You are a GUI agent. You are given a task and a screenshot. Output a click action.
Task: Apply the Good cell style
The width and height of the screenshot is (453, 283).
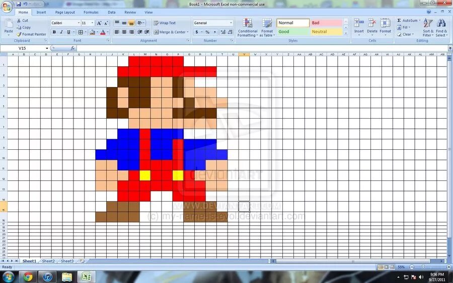tap(293, 32)
